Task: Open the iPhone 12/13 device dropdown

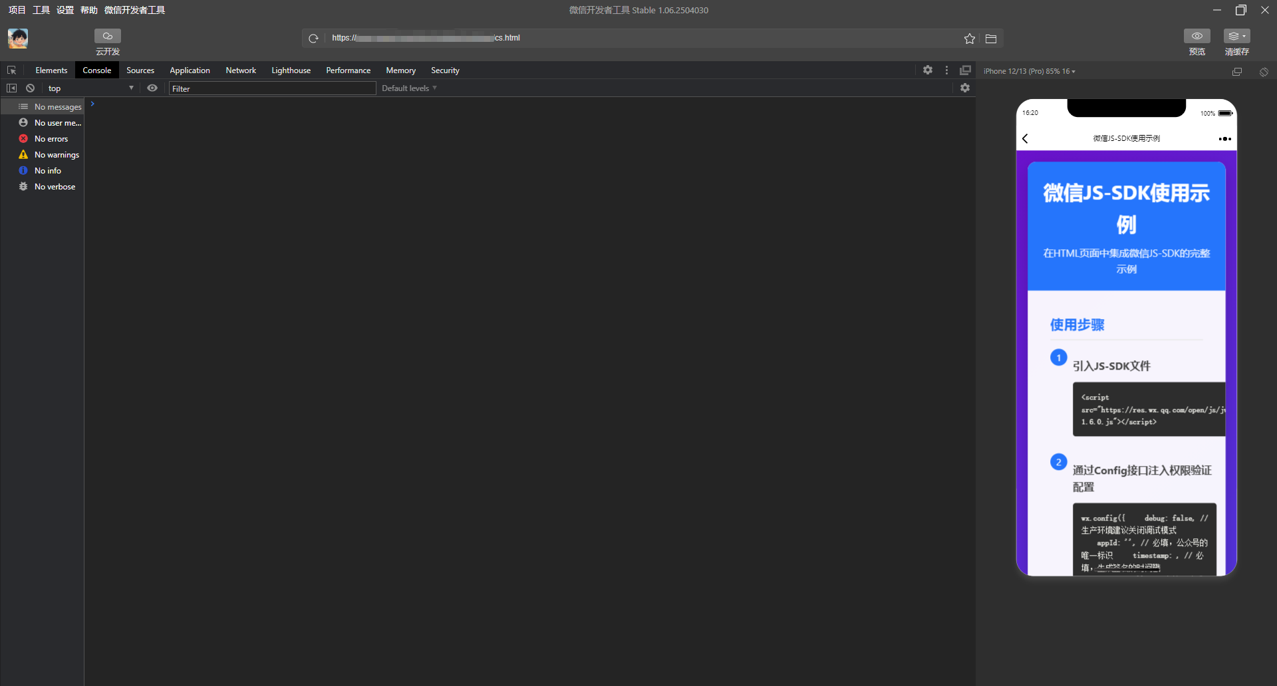Action: (x=1029, y=71)
